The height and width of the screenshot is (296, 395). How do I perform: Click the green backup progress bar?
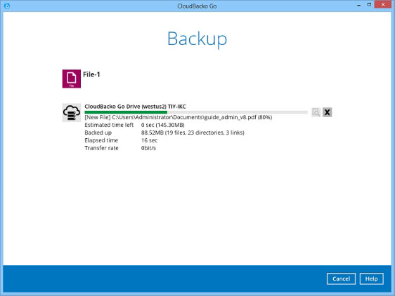196,112
